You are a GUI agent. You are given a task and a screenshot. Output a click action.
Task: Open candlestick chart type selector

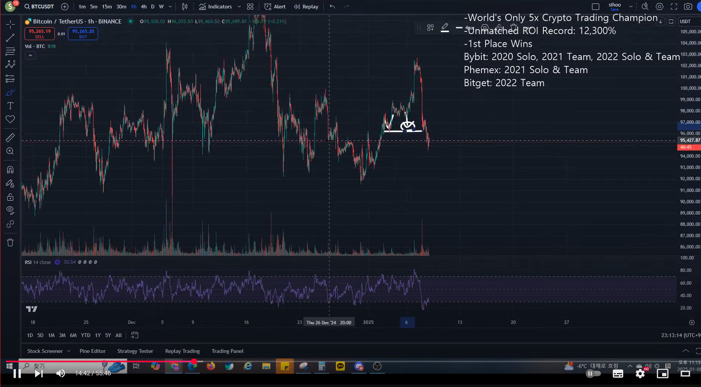coord(184,7)
